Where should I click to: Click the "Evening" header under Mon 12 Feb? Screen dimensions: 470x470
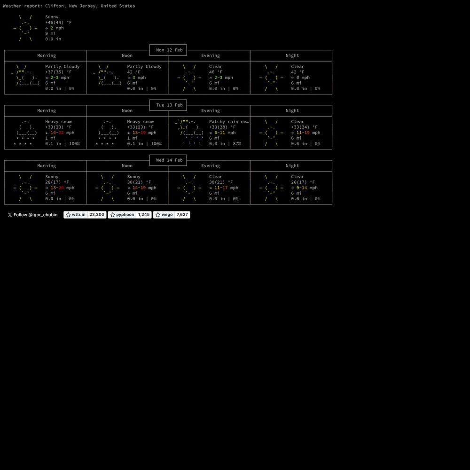pos(211,55)
